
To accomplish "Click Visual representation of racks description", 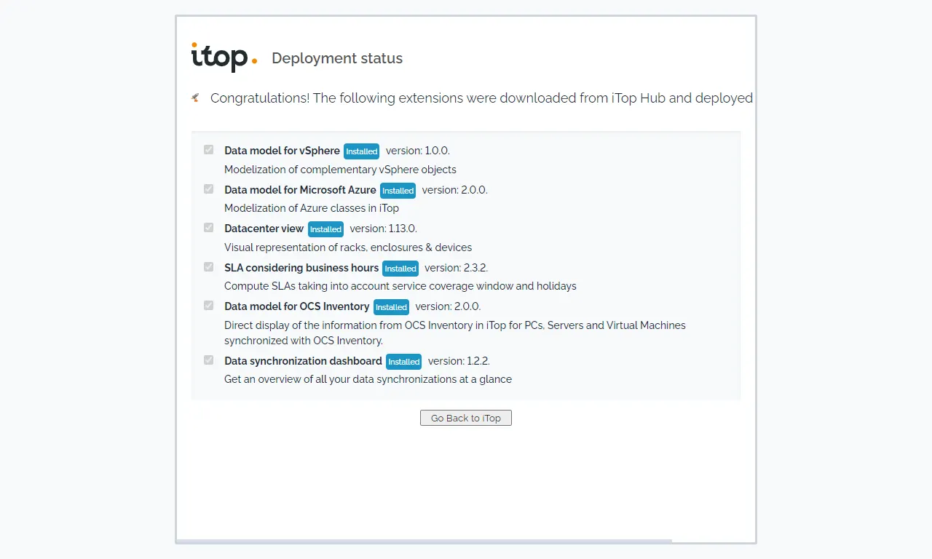I will coord(348,247).
